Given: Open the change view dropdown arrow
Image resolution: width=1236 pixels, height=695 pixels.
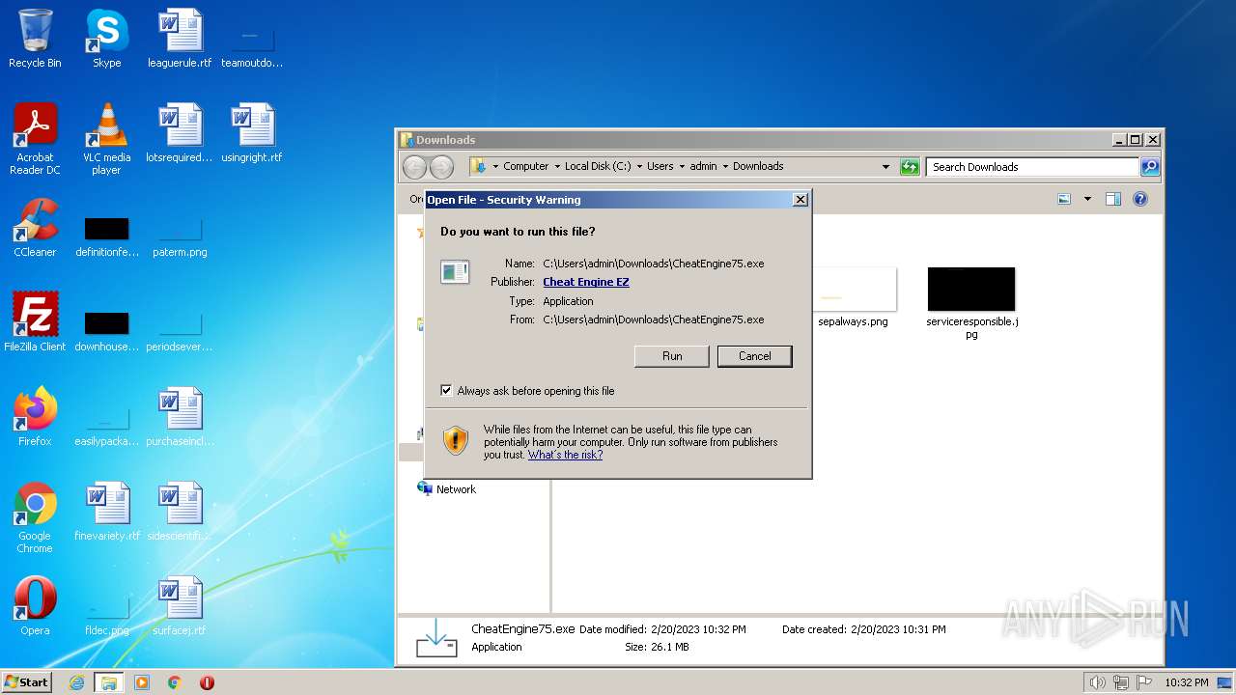Looking at the screenshot, I should pyautogui.click(x=1087, y=199).
